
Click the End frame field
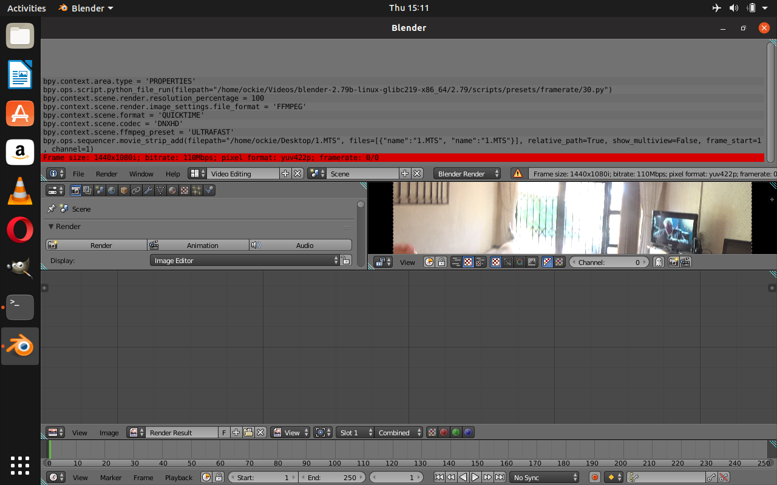331,478
